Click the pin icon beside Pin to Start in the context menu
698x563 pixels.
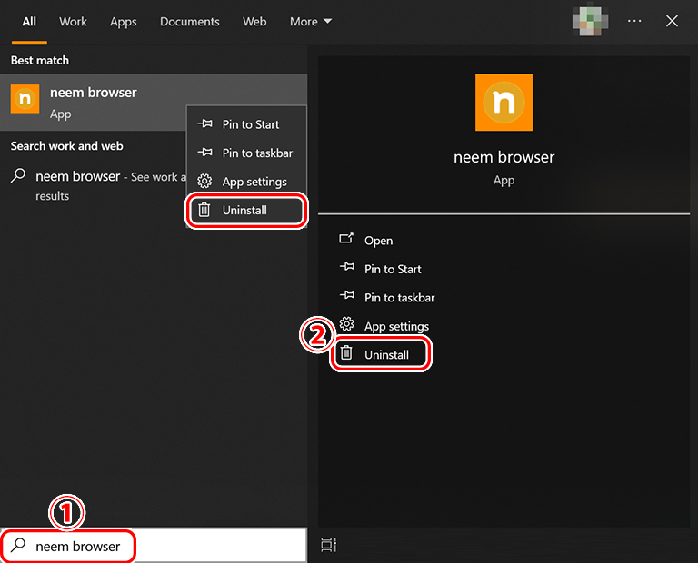click(x=204, y=123)
